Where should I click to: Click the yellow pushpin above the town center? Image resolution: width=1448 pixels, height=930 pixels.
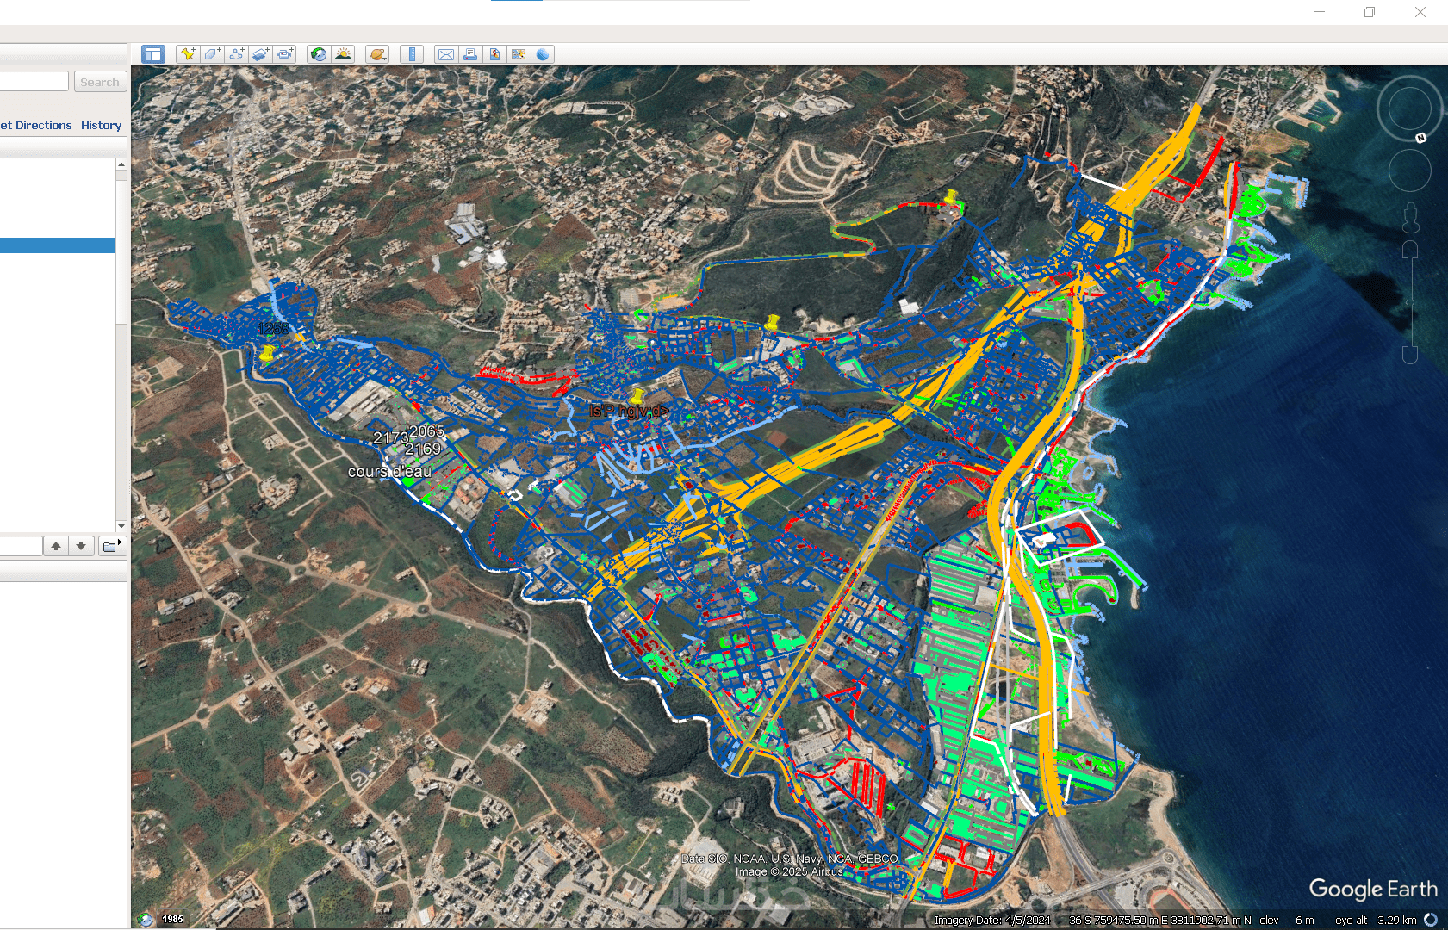(772, 323)
